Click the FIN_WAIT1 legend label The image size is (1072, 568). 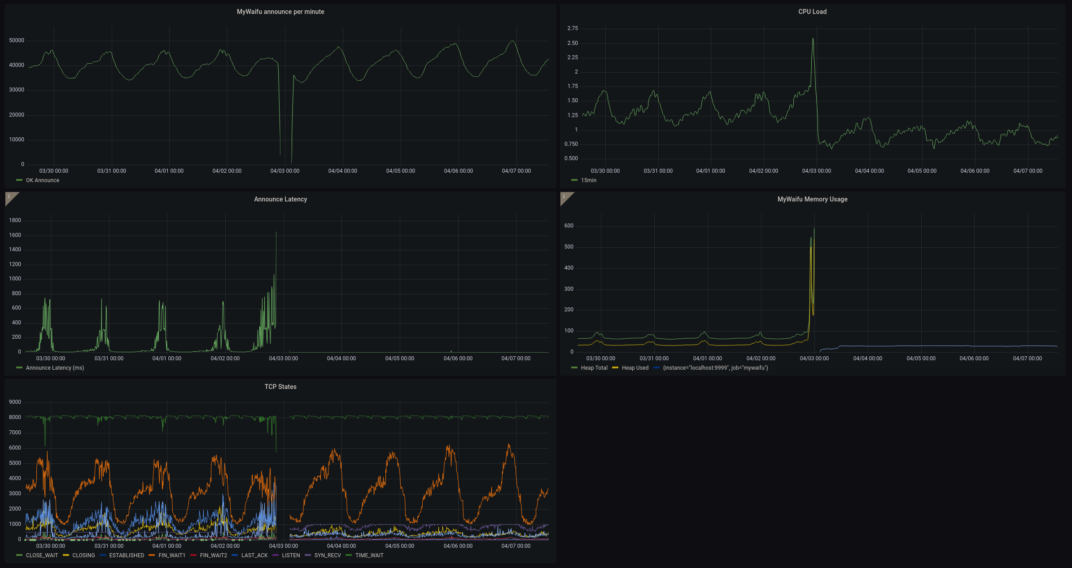171,555
